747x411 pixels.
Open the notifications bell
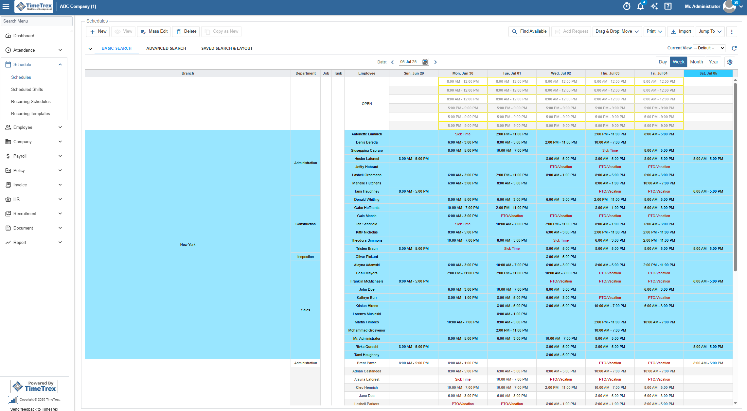point(640,6)
